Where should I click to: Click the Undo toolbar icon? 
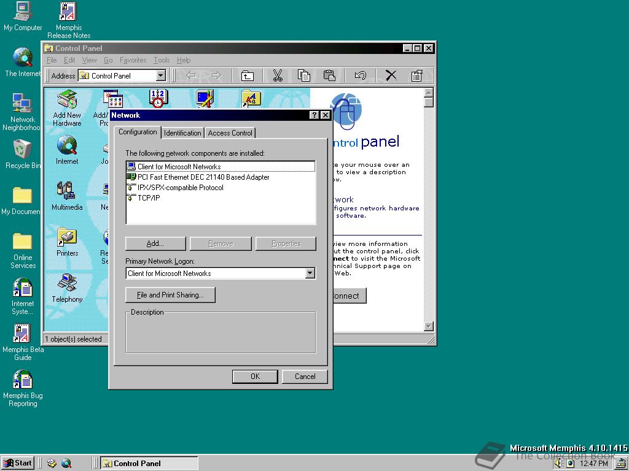coord(360,75)
